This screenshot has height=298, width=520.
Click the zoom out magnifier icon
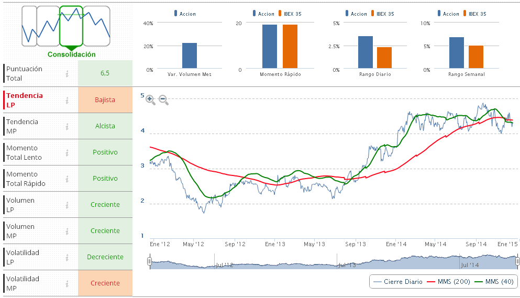163,100
